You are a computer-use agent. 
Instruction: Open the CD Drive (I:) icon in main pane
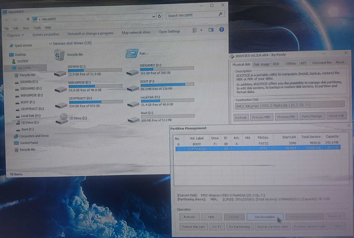[x=62, y=119]
